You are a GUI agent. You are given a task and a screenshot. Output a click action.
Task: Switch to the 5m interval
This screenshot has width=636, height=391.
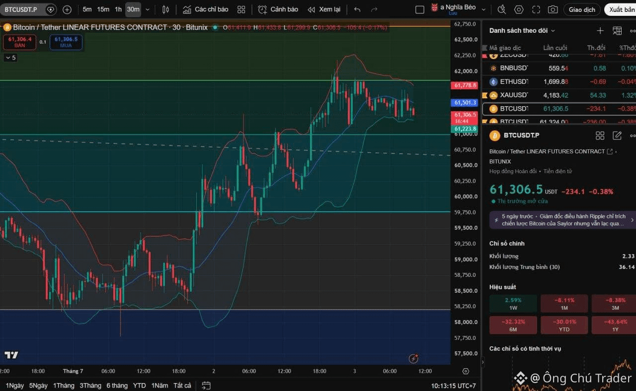(x=87, y=9)
